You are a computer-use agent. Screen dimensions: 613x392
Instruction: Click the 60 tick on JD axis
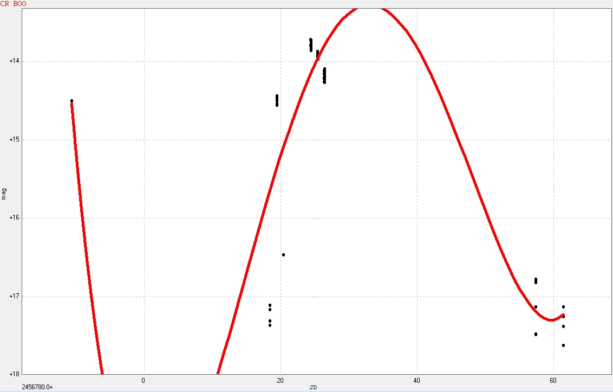[x=553, y=381]
